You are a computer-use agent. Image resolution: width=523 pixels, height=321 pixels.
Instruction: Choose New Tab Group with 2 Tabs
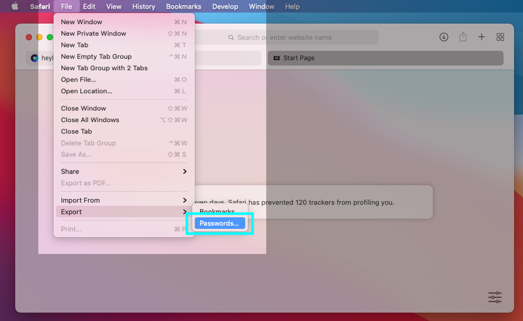pos(124,68)
